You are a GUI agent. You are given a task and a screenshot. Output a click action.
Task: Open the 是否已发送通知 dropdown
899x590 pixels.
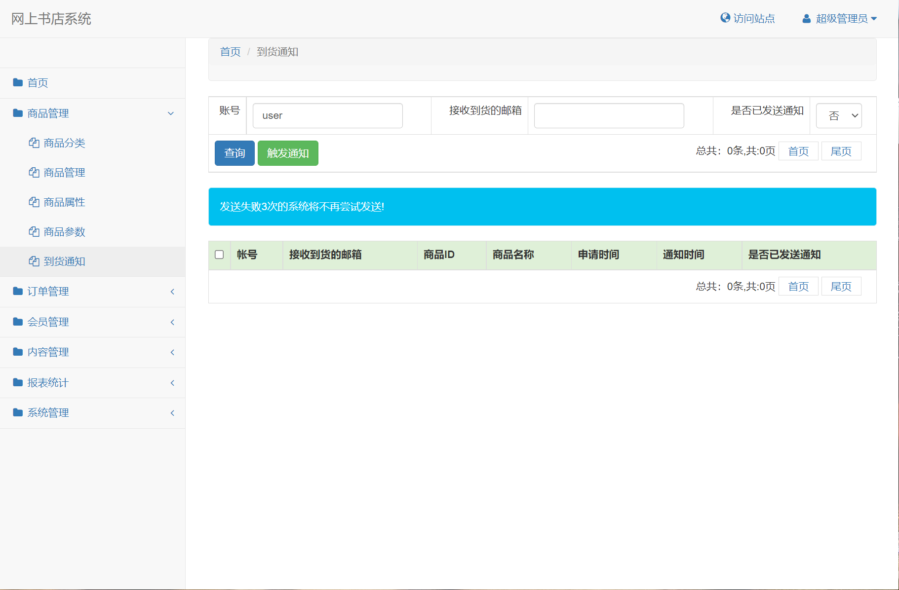pyautogui.click(x=838, y=115)
